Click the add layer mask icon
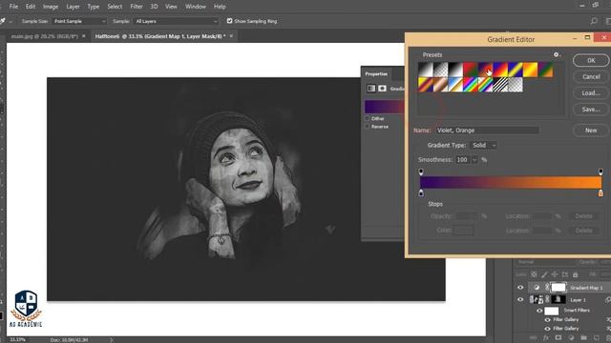Screen dimensions: 611x343 point(558,338)
